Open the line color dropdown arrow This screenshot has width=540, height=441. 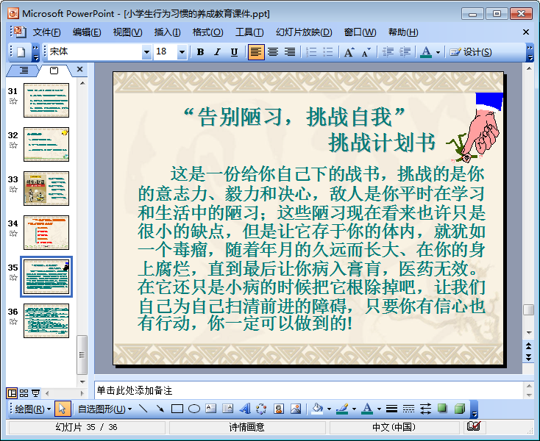tap(354, 409)
